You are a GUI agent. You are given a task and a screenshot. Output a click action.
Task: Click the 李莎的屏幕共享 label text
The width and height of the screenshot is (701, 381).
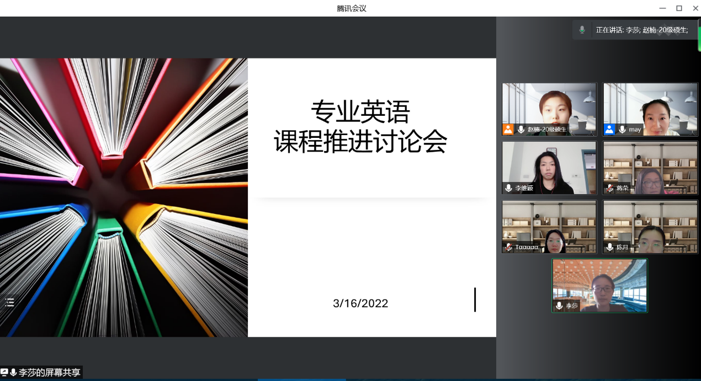point(50,373)
